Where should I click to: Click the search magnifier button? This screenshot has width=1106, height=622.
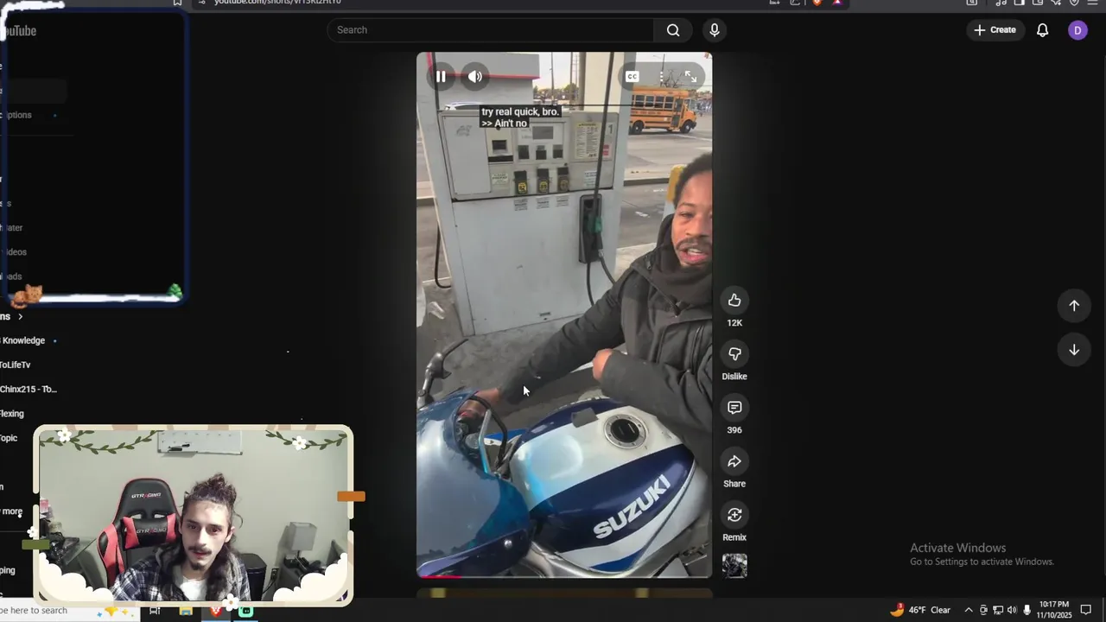(673, 30)
